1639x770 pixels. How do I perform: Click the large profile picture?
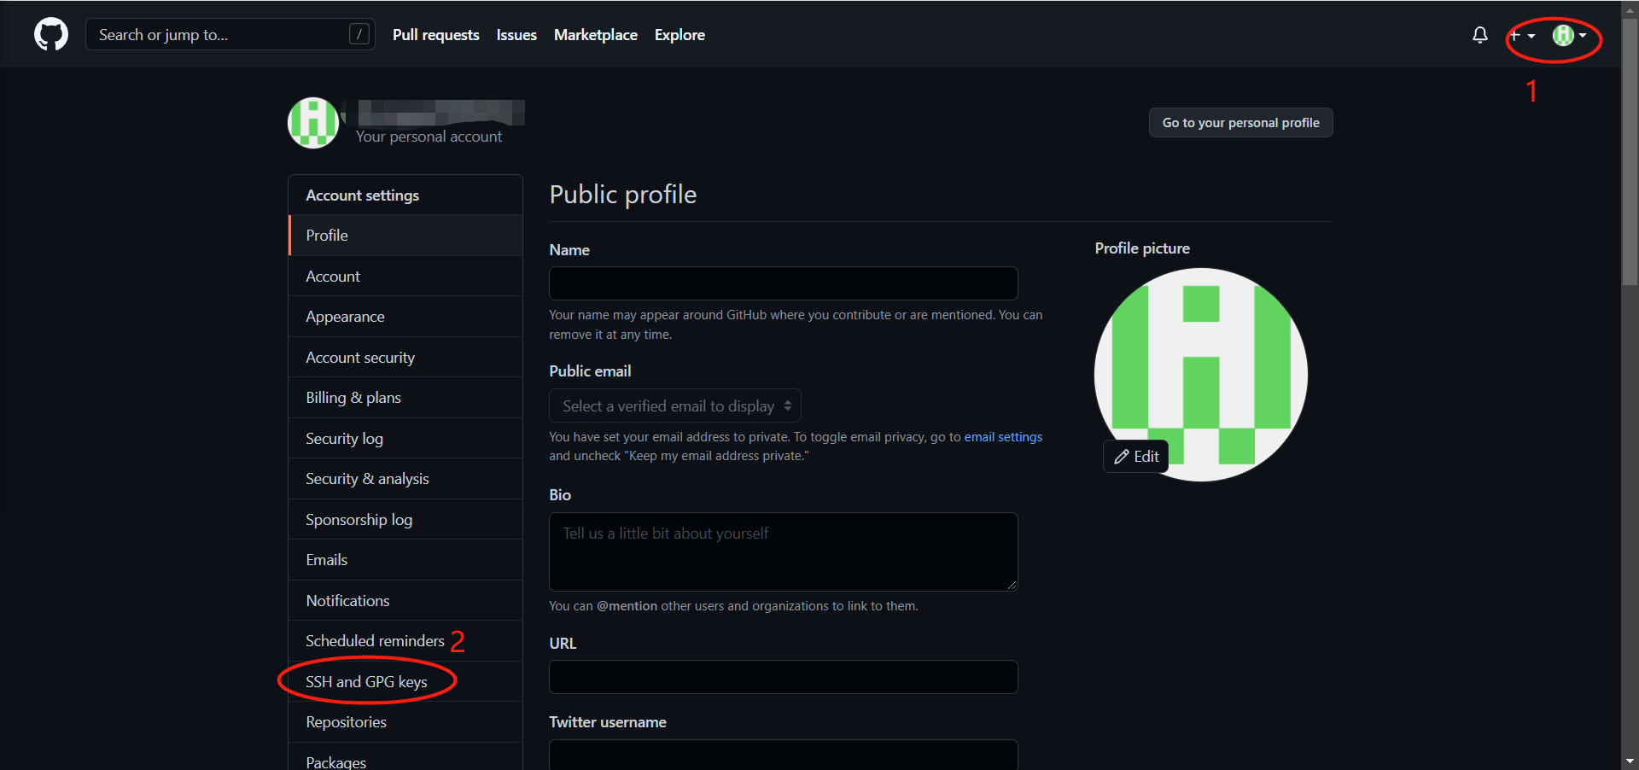click(1201, 375)
